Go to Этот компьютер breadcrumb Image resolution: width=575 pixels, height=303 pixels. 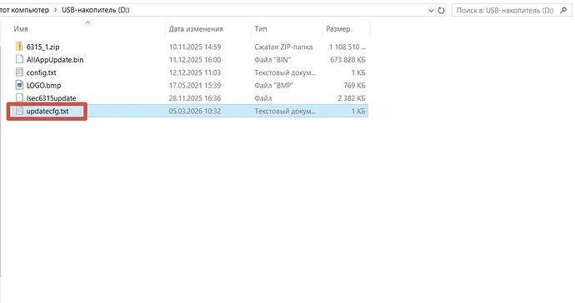pos(24,10)
